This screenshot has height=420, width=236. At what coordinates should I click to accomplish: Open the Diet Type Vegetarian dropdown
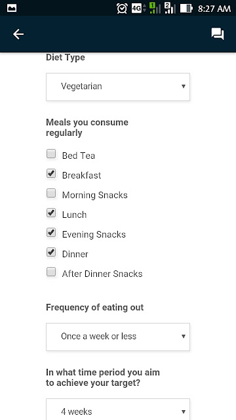pos(118,87)
